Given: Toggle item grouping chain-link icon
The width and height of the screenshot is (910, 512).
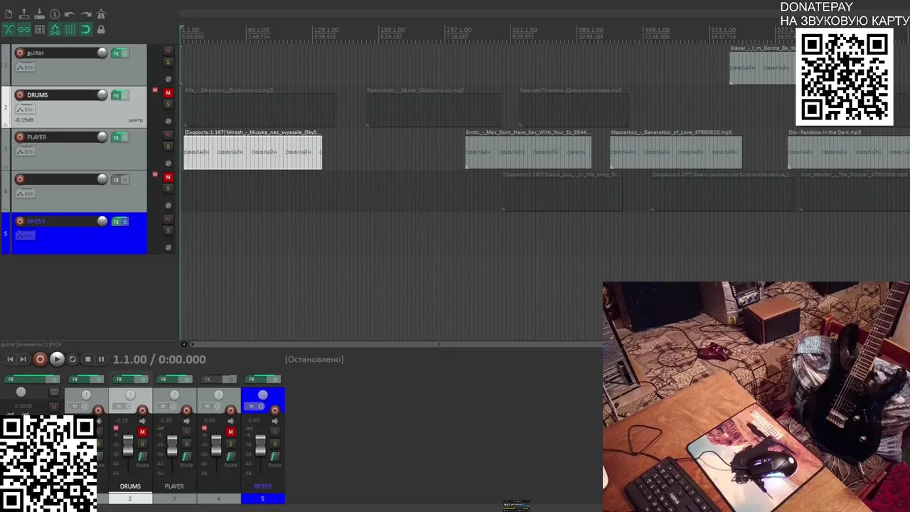Looking at the screenshot, I should tap(24, 30).
